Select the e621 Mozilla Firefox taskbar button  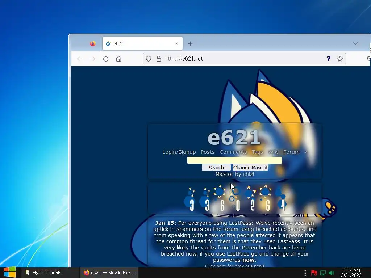pyautogui.click(x=109, y=273)
